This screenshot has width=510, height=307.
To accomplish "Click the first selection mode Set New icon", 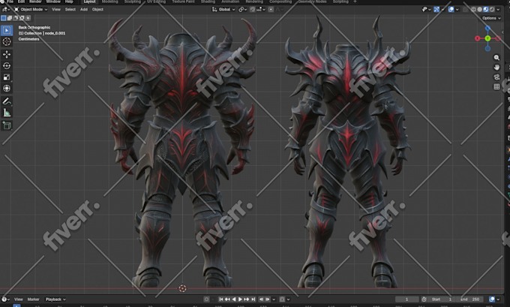I will point(4,18).
